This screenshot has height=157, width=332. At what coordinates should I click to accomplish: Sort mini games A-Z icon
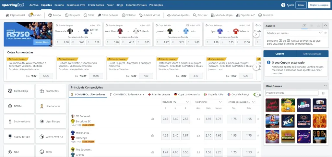click(323, 93)
